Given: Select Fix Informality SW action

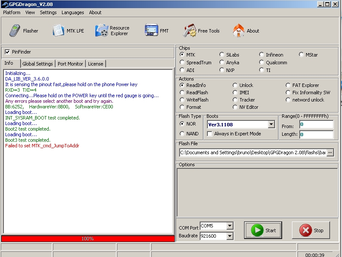Looking at the screenshot, I should click(x=288, y=93).
